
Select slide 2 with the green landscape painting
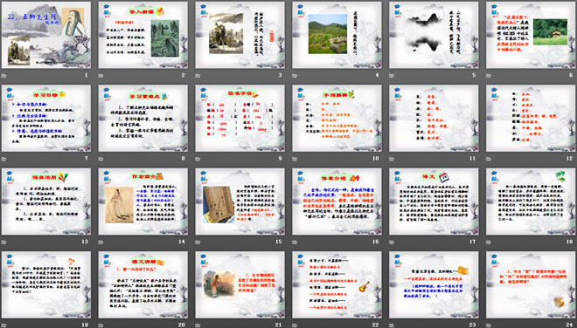coord(143,35)
